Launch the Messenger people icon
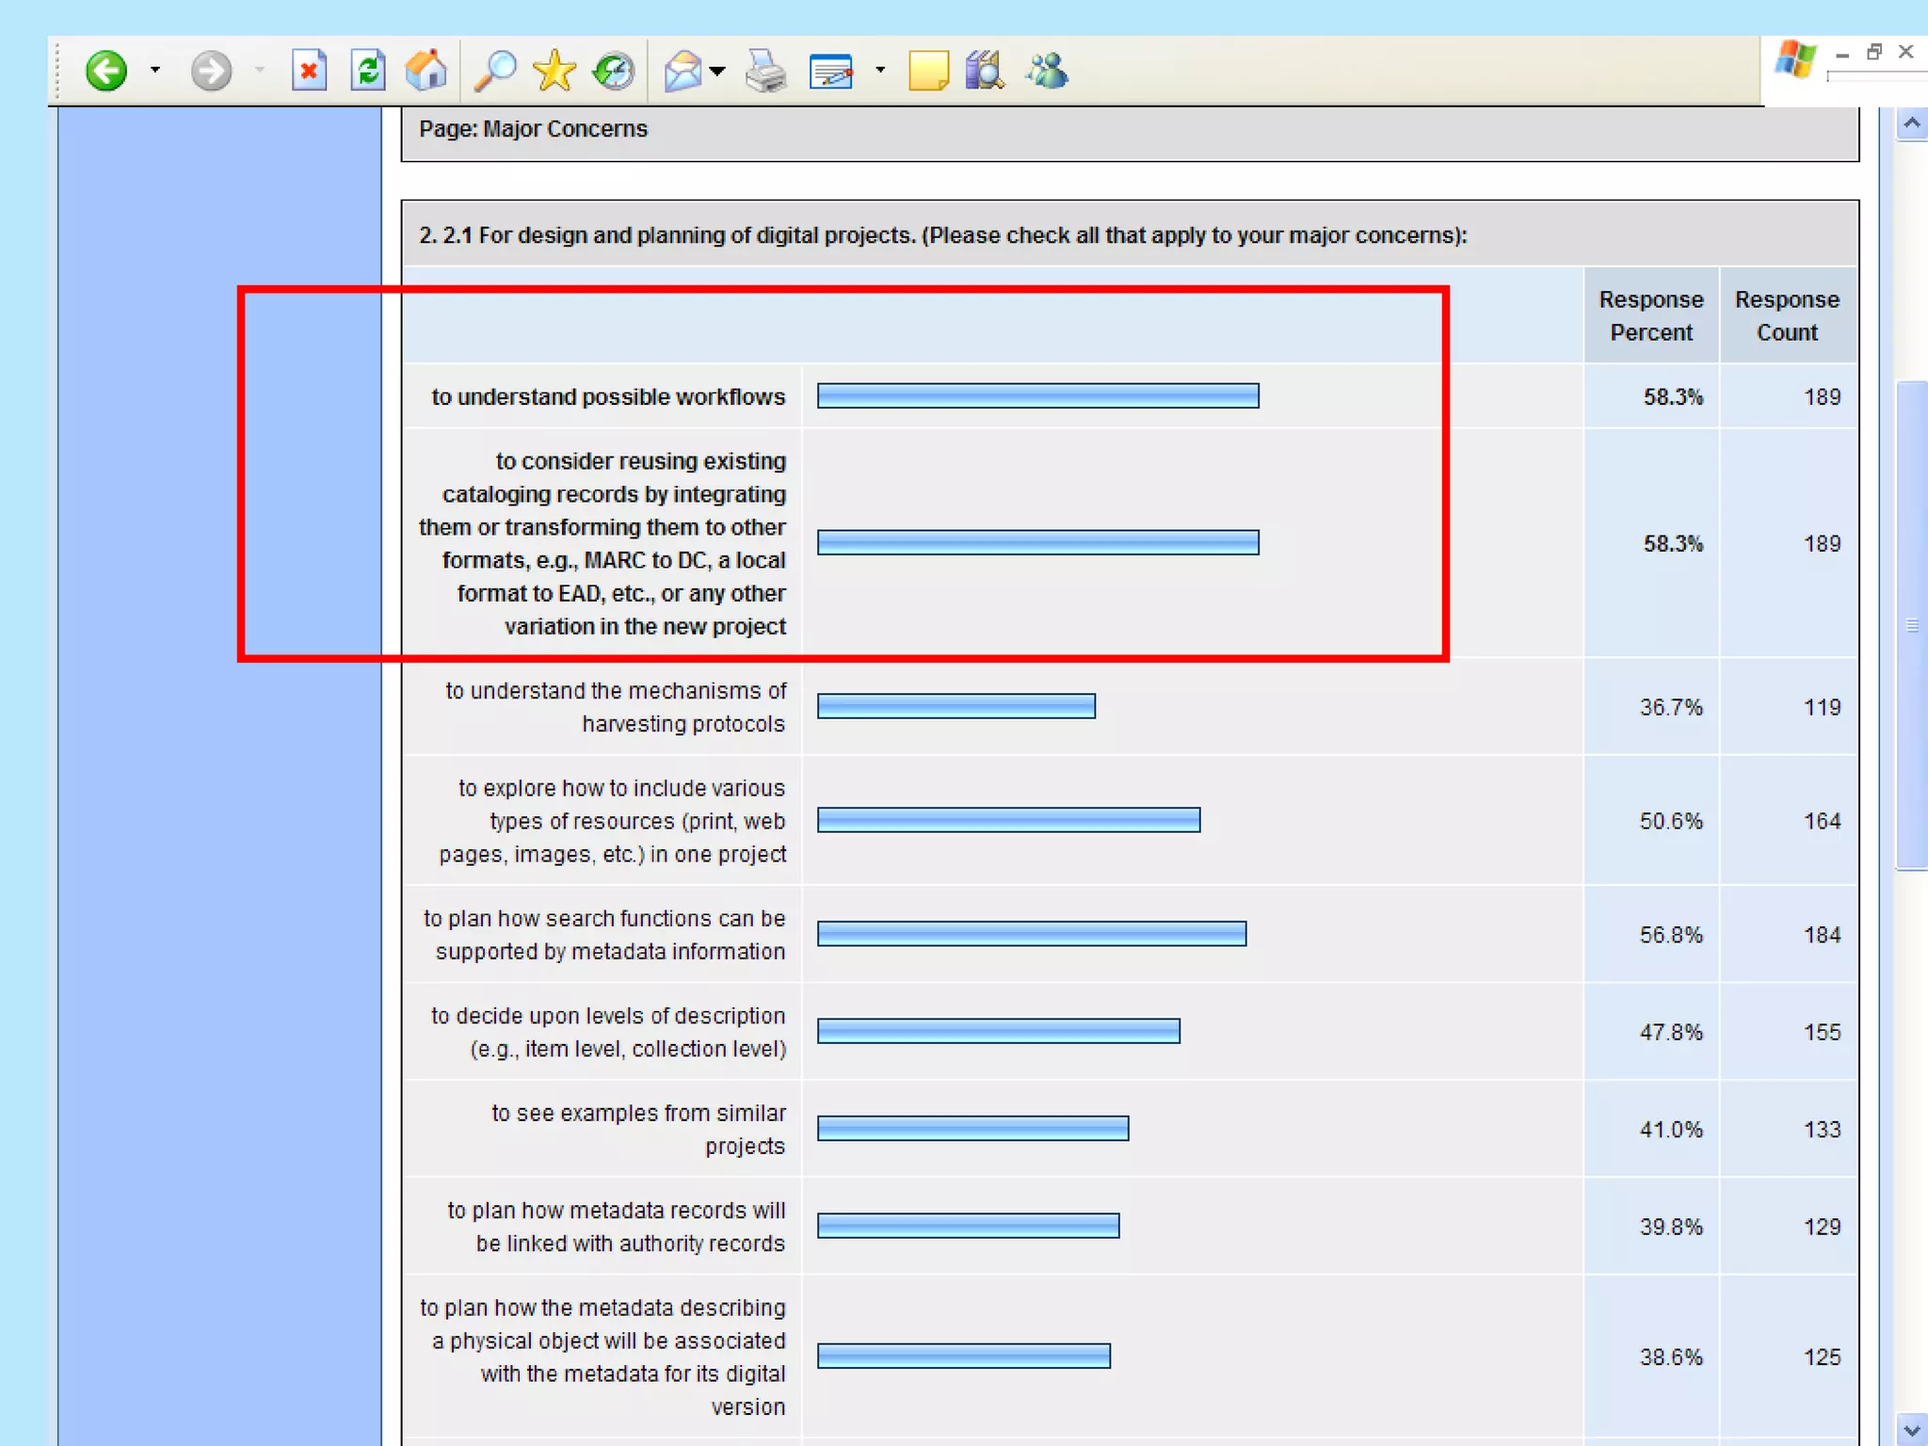 tap(1048, 71)
